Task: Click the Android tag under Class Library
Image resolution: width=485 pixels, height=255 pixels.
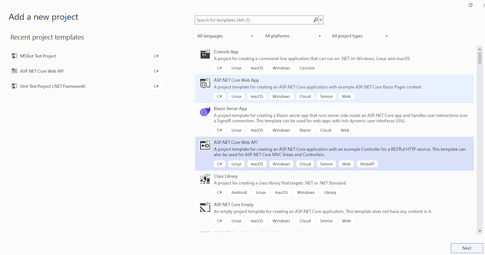Action: (x=239, y=192)
